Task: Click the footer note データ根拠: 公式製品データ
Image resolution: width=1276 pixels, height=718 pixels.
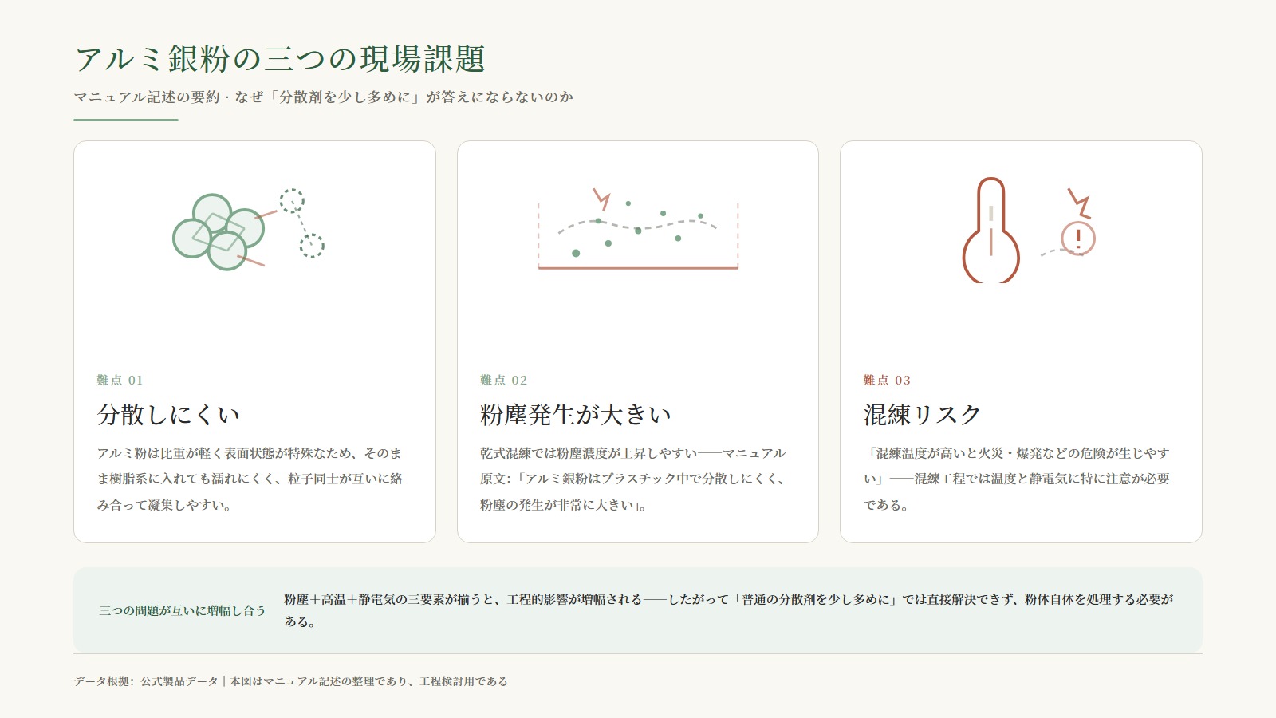Action: (291, 681)
